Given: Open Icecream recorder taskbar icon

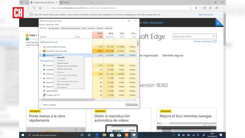Looking at the screenshot, I should pos(127,135).
